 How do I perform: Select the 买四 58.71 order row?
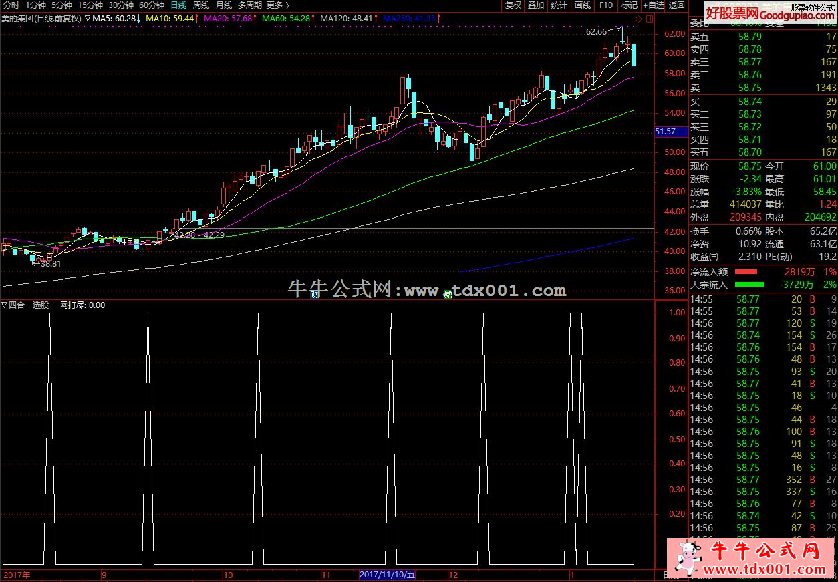(x=763, y=140)
